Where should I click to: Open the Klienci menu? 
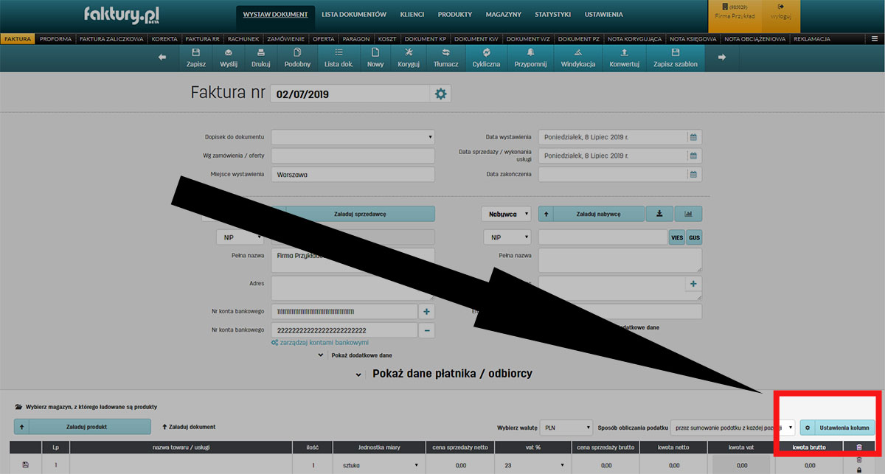[x=412, y=15]
